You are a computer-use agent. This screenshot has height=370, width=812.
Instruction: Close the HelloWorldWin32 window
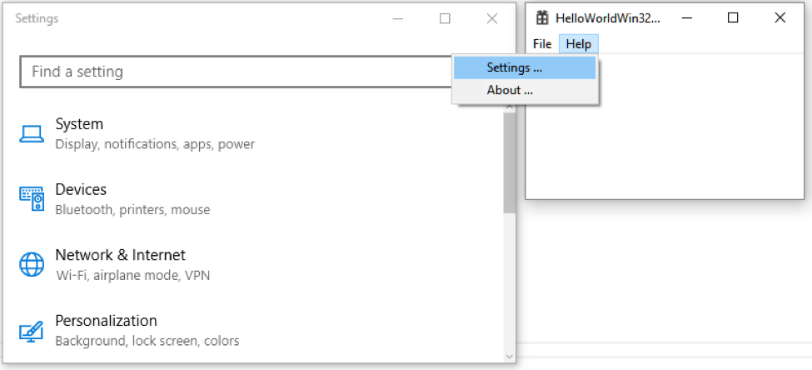click(780, 18)
